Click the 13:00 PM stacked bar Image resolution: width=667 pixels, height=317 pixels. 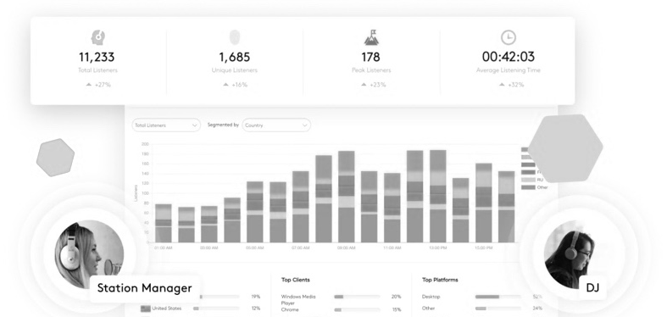(437, 196)
